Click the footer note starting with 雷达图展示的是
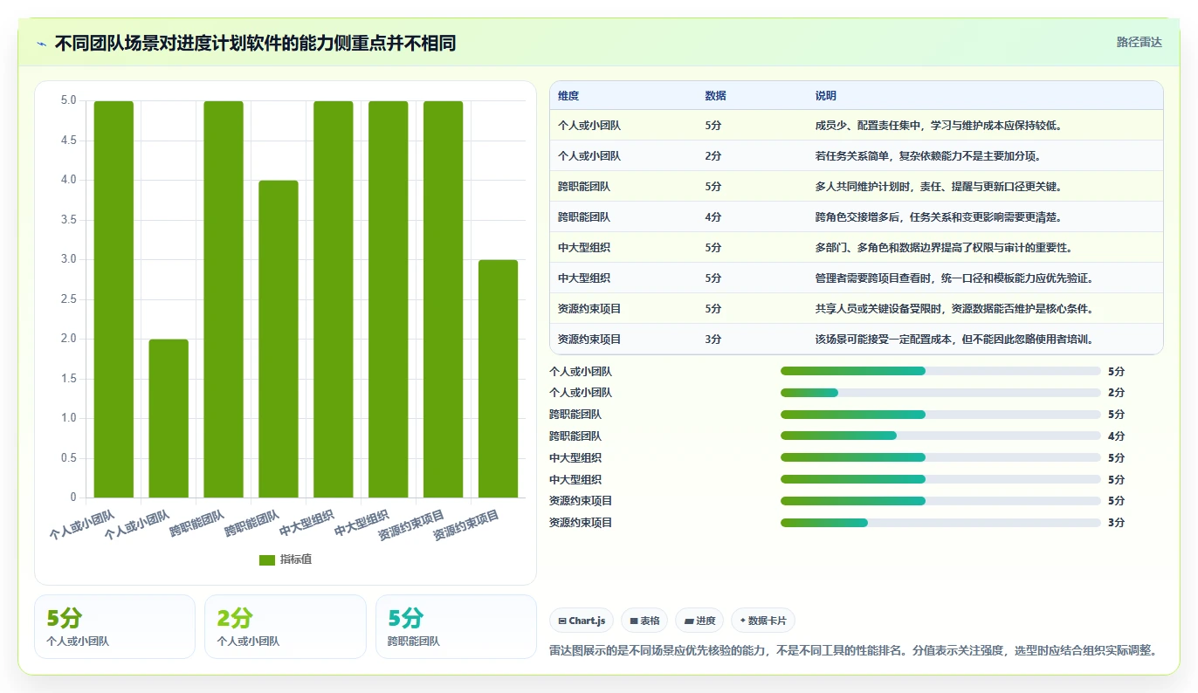This screenshot has height=693, width=1198. [853, 650]
